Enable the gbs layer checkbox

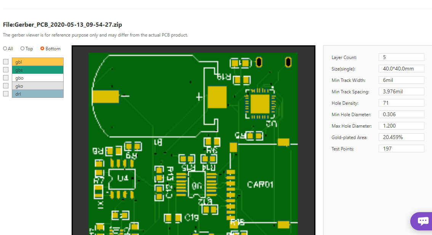click(5, 69)
